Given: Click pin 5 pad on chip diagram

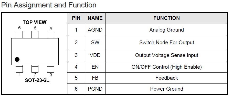Looking at the screenshot, I should point(35,34).
